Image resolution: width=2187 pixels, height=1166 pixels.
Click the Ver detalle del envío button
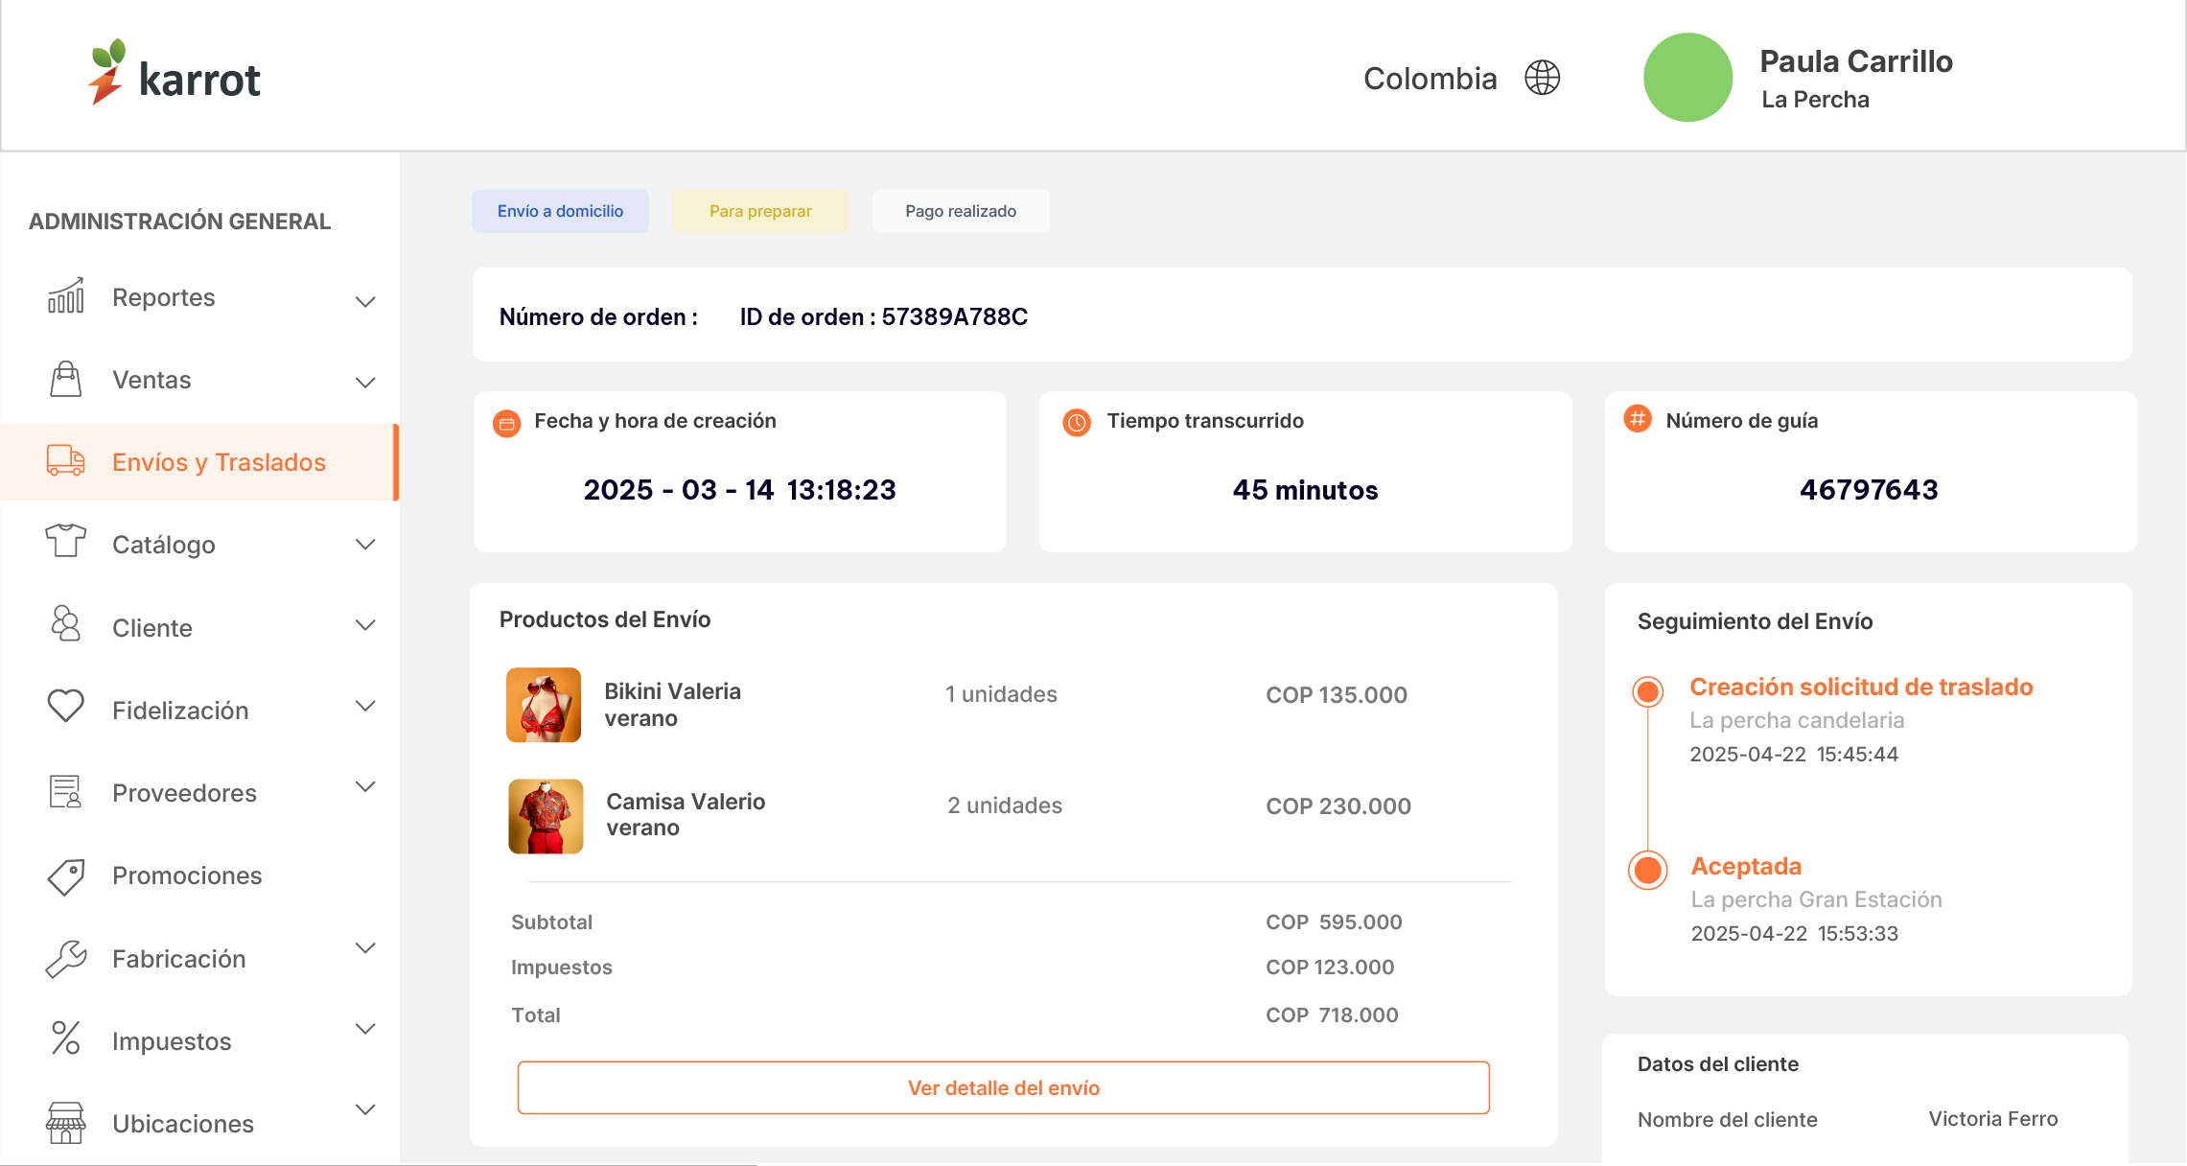pyautogui.click(x=1003, y=1087)
